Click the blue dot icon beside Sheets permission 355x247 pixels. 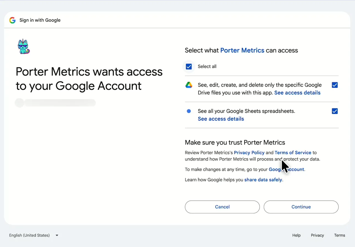[x=189, y=111]
